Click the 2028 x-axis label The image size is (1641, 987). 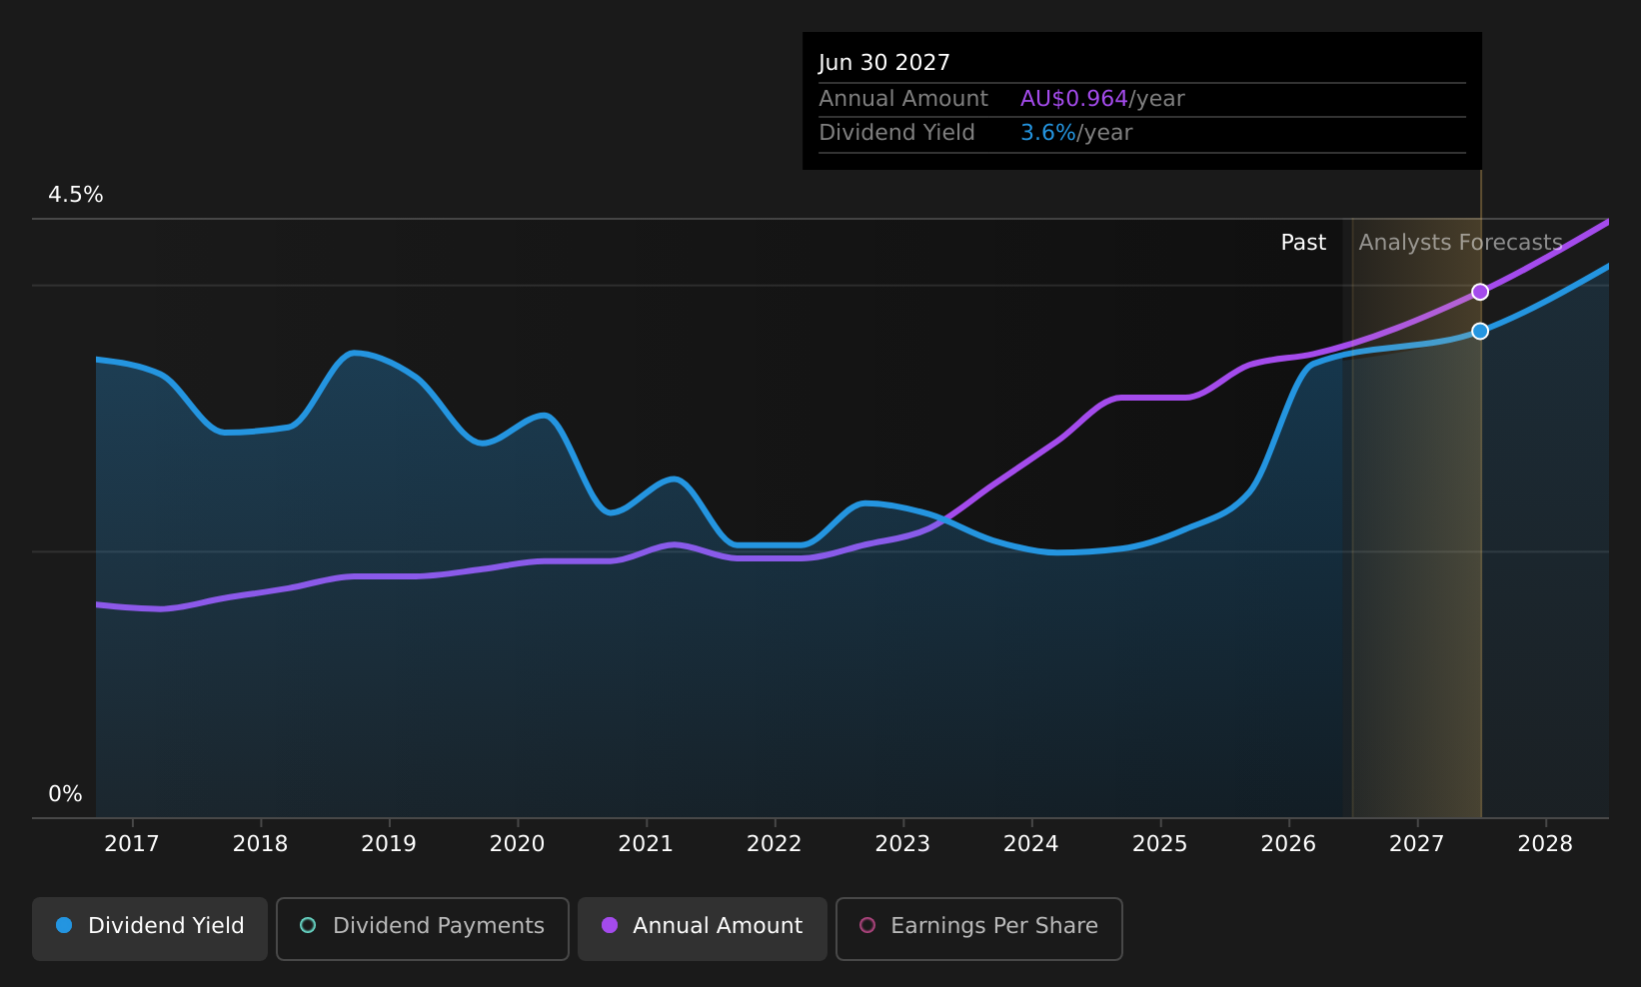pos(1546,844)
